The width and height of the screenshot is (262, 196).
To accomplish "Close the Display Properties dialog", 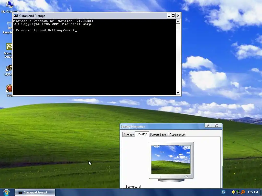I will [216, 125].
